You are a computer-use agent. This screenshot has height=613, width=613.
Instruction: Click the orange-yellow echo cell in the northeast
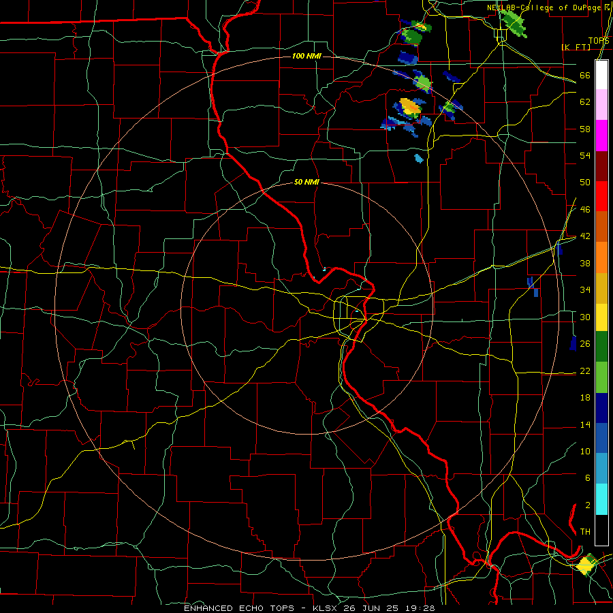click(411, 106)
